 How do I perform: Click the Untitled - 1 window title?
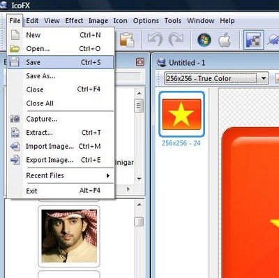coord(187,63)
